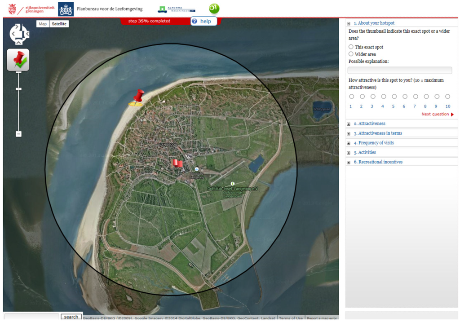Screen dimensions: 460x322
Task: Click the green round logo icon
Action: click(214, 9)
